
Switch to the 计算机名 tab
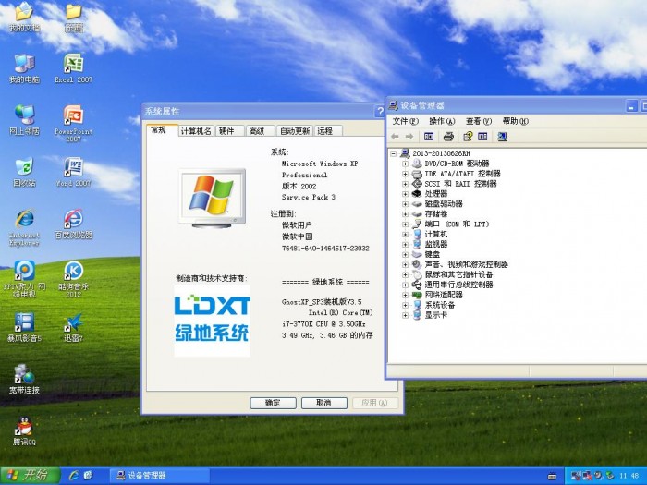(196, 131)
